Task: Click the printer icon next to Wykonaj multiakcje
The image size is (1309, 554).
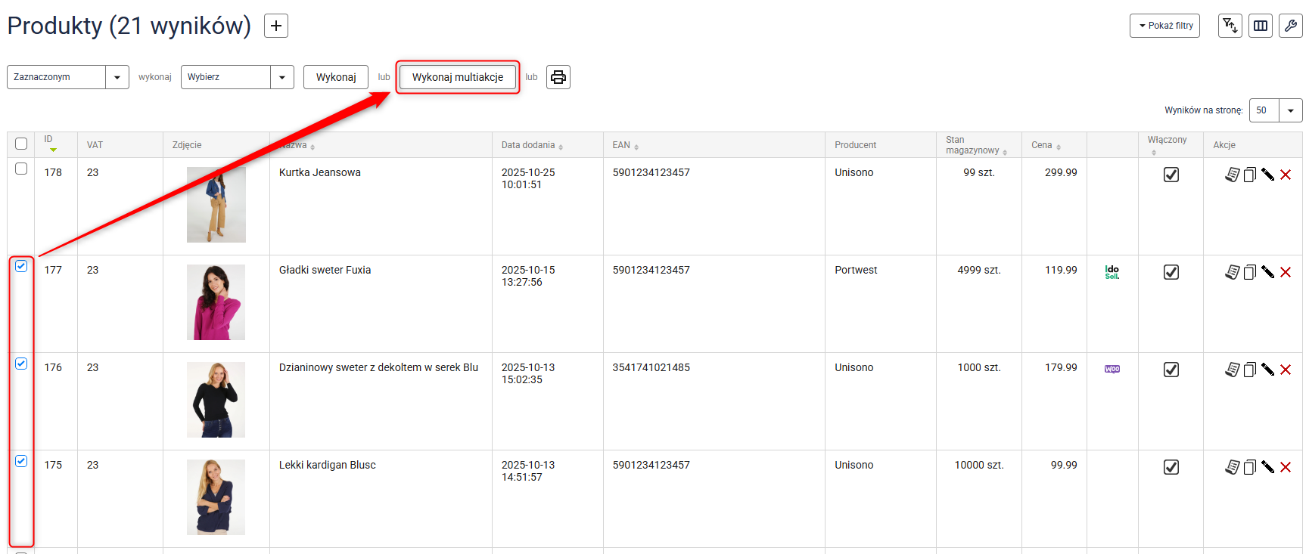Action: pos(558,77)
